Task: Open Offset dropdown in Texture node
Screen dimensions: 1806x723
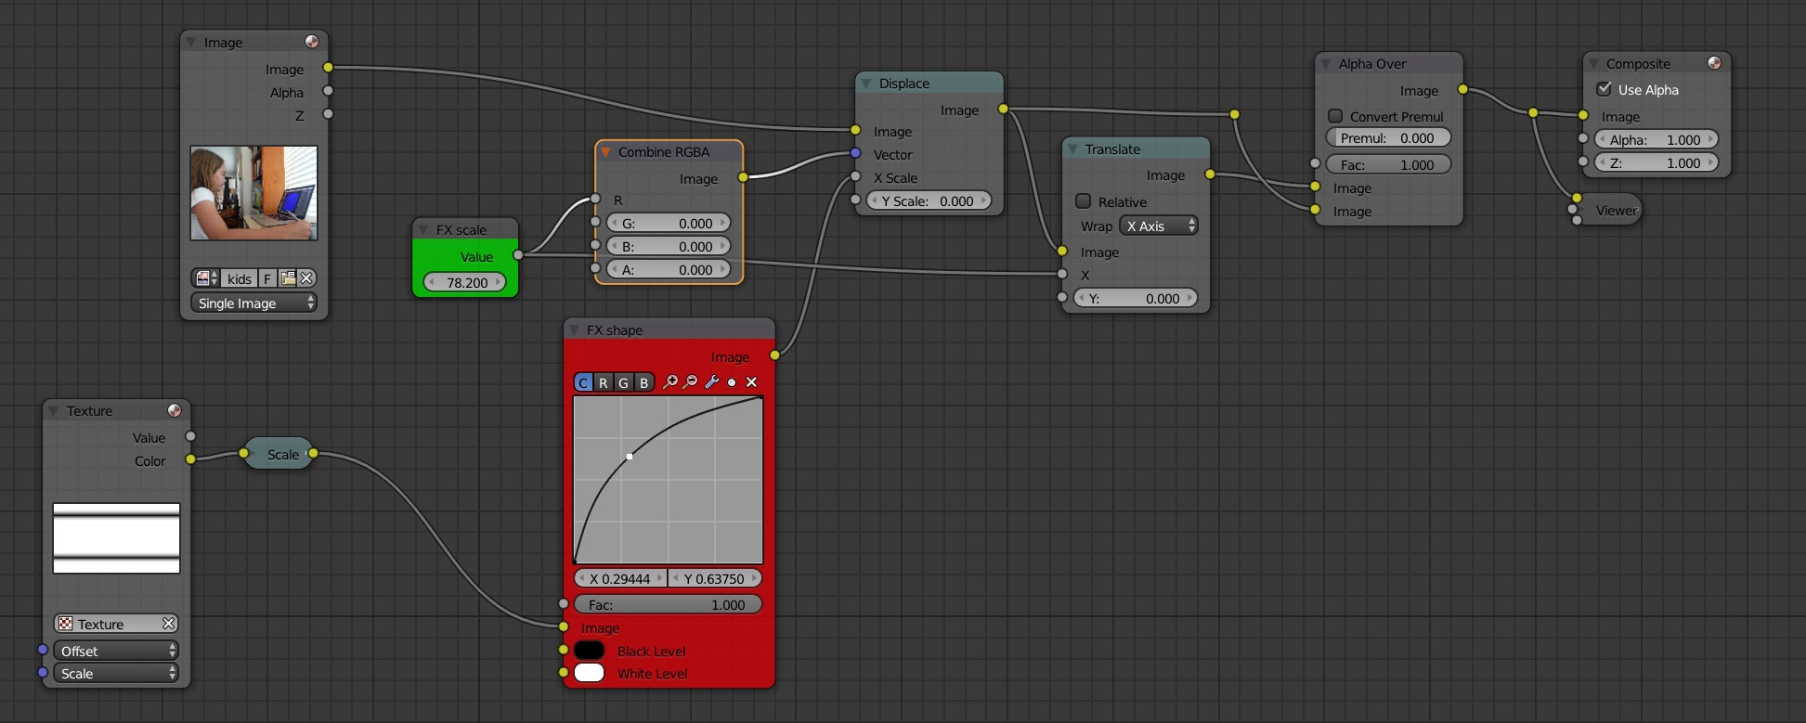Action: tap(116, 651)
